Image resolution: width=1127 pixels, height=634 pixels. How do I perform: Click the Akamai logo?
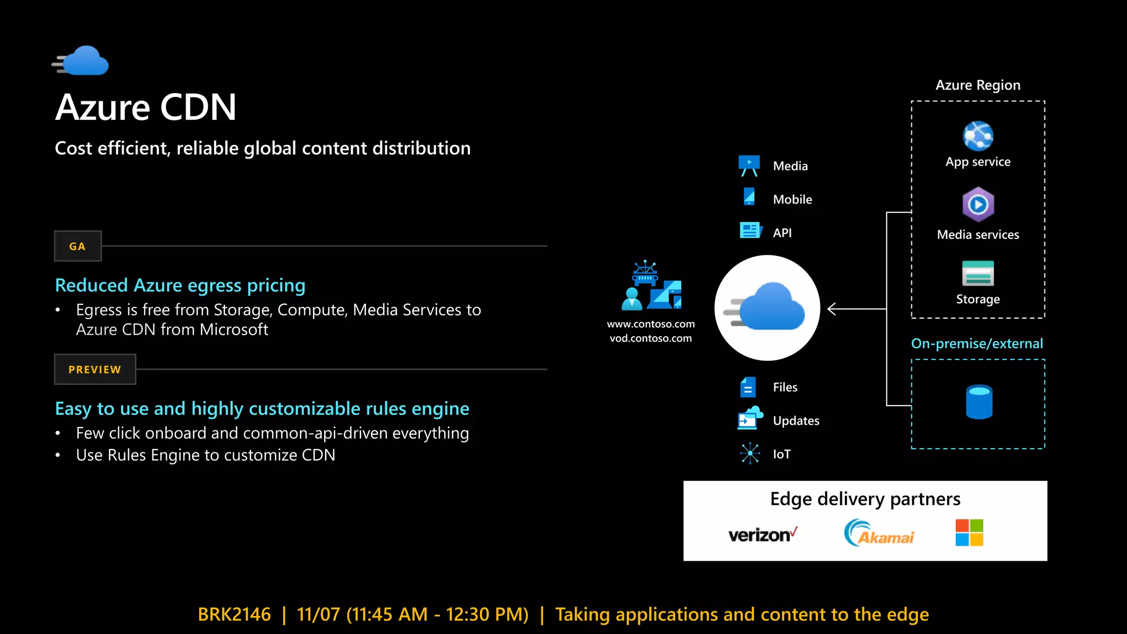(x=879, y=533)
